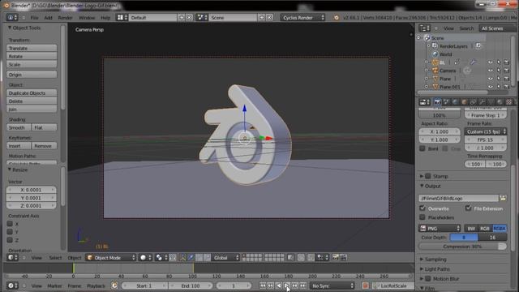Click the OpenGL render animation clapper icon

tap(343, 258)
